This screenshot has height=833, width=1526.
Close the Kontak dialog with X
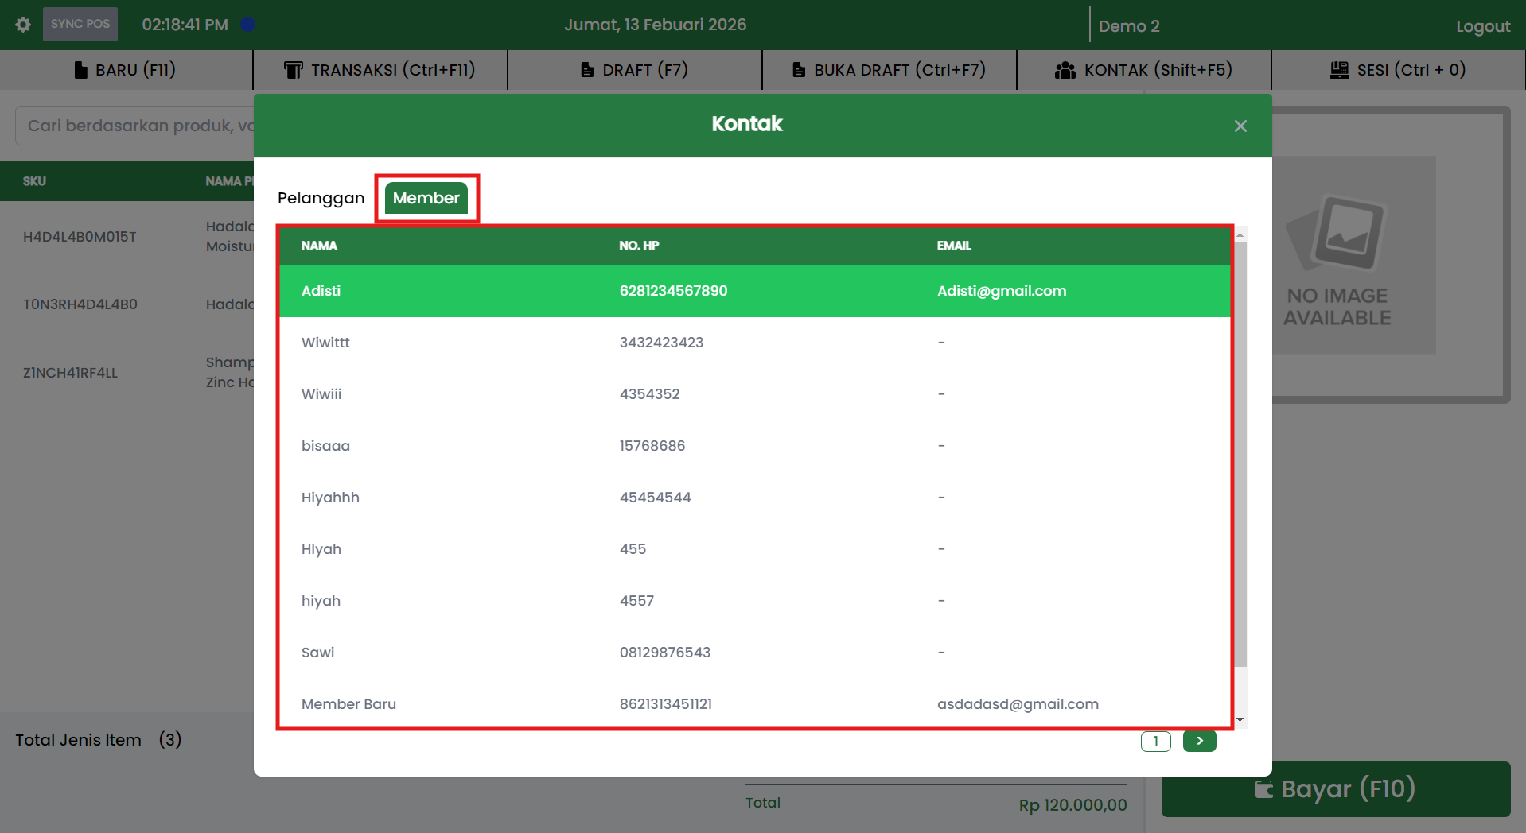point(1240,126)
